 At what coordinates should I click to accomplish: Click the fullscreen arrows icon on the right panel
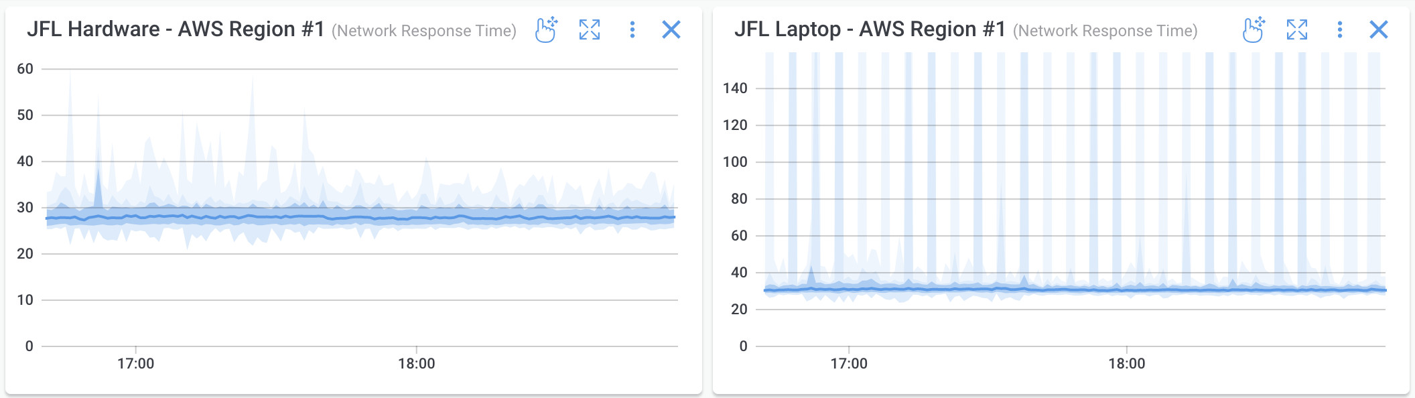1298,29
